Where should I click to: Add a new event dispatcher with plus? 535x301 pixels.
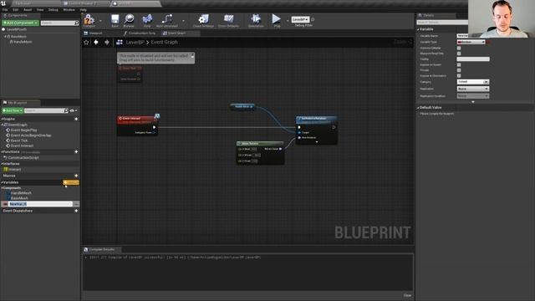coord(76,211)
